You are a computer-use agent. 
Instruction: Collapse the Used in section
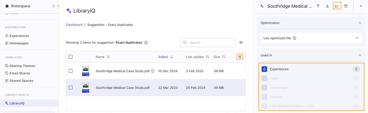(x=360, y=55)
